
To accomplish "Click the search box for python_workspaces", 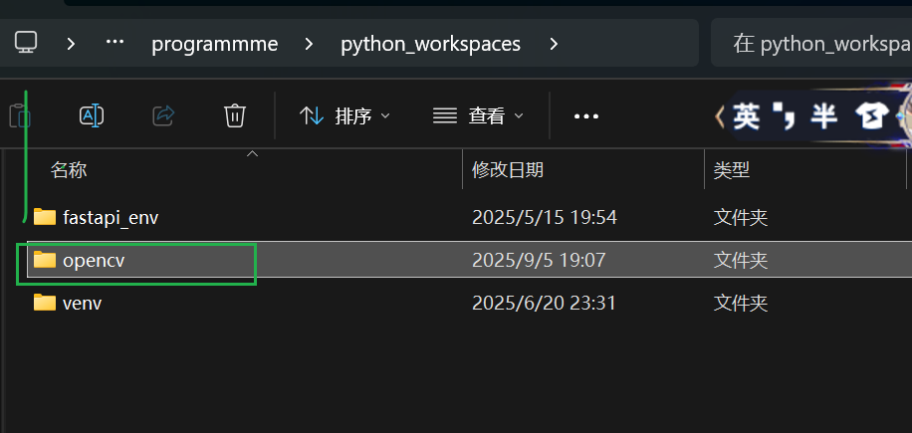I will [x=811, y=43].
